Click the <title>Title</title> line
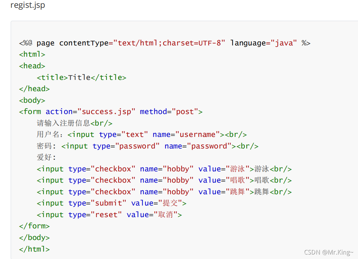 [x=81, y=77]
